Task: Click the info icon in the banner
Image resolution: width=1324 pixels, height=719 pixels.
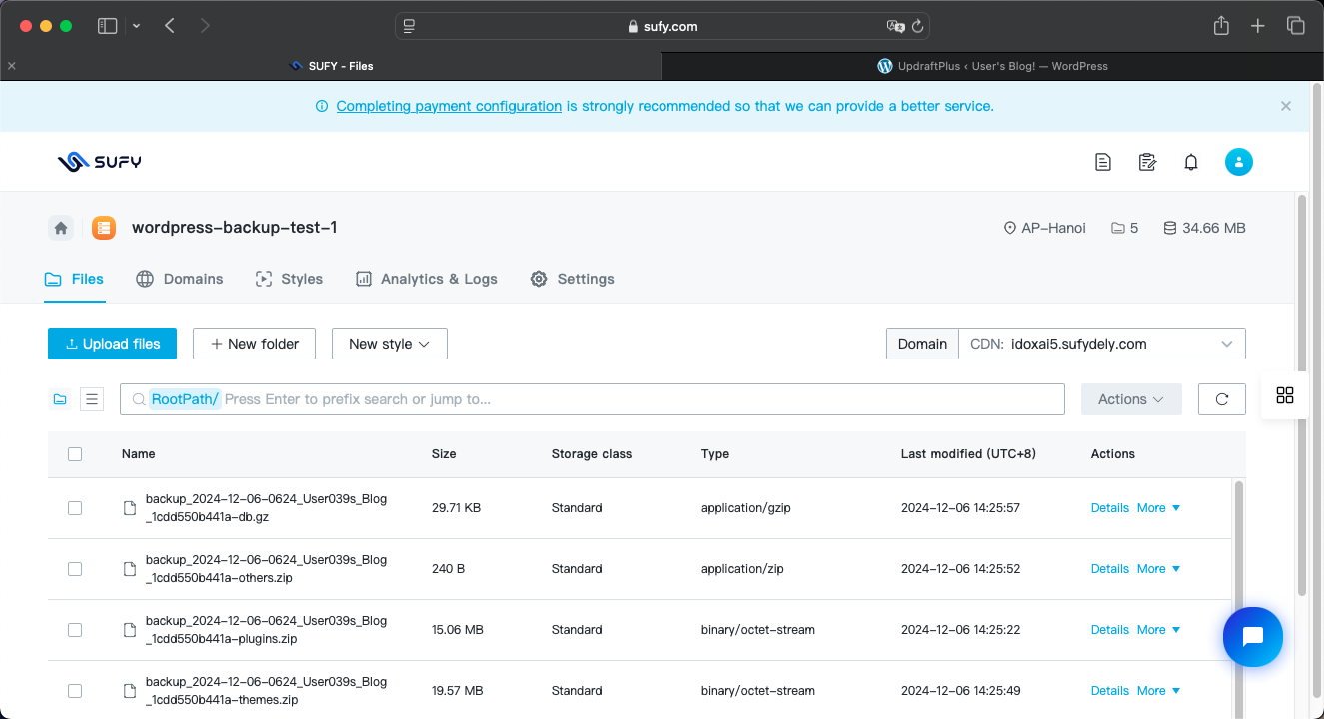Action: coord(322,106)
